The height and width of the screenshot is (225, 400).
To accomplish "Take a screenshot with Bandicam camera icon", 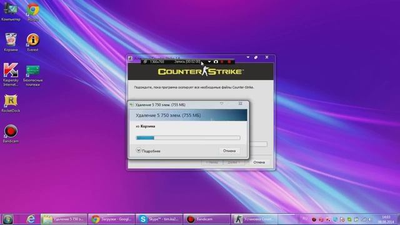I will pos(216,61).
